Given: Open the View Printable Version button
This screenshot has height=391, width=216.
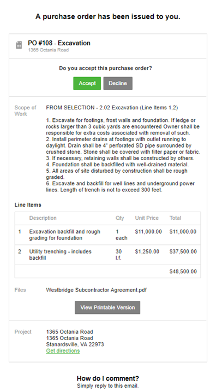Looking at the screenshot, I should click(107, 307).
